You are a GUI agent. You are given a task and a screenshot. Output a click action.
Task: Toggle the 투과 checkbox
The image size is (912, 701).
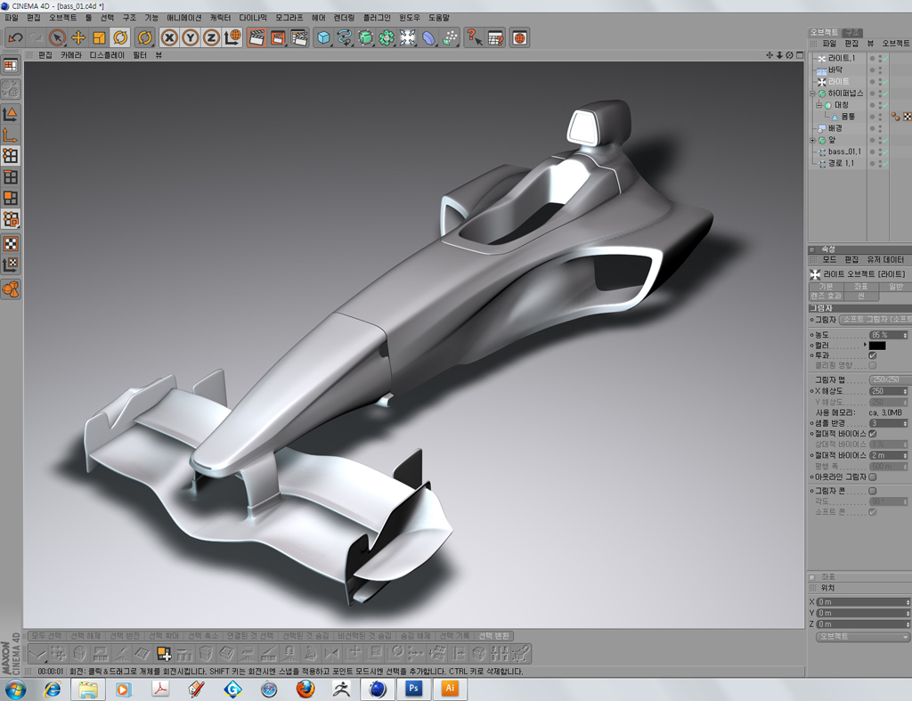pos(873,355)
